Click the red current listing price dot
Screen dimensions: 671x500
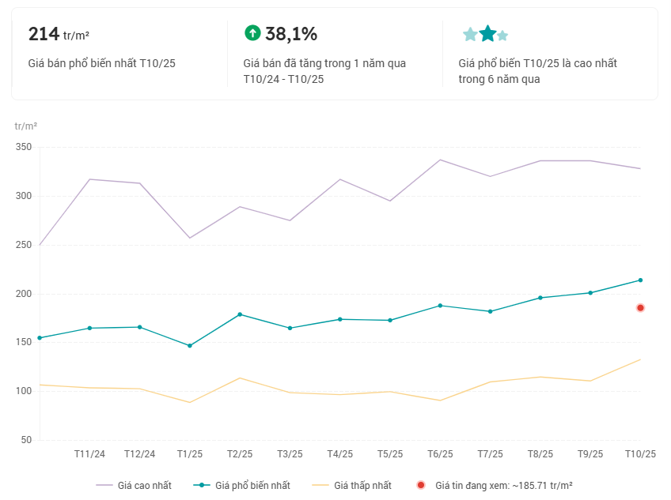click(x=641, y=307)
